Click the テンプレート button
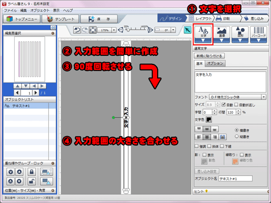 click(x=61, y=19)
